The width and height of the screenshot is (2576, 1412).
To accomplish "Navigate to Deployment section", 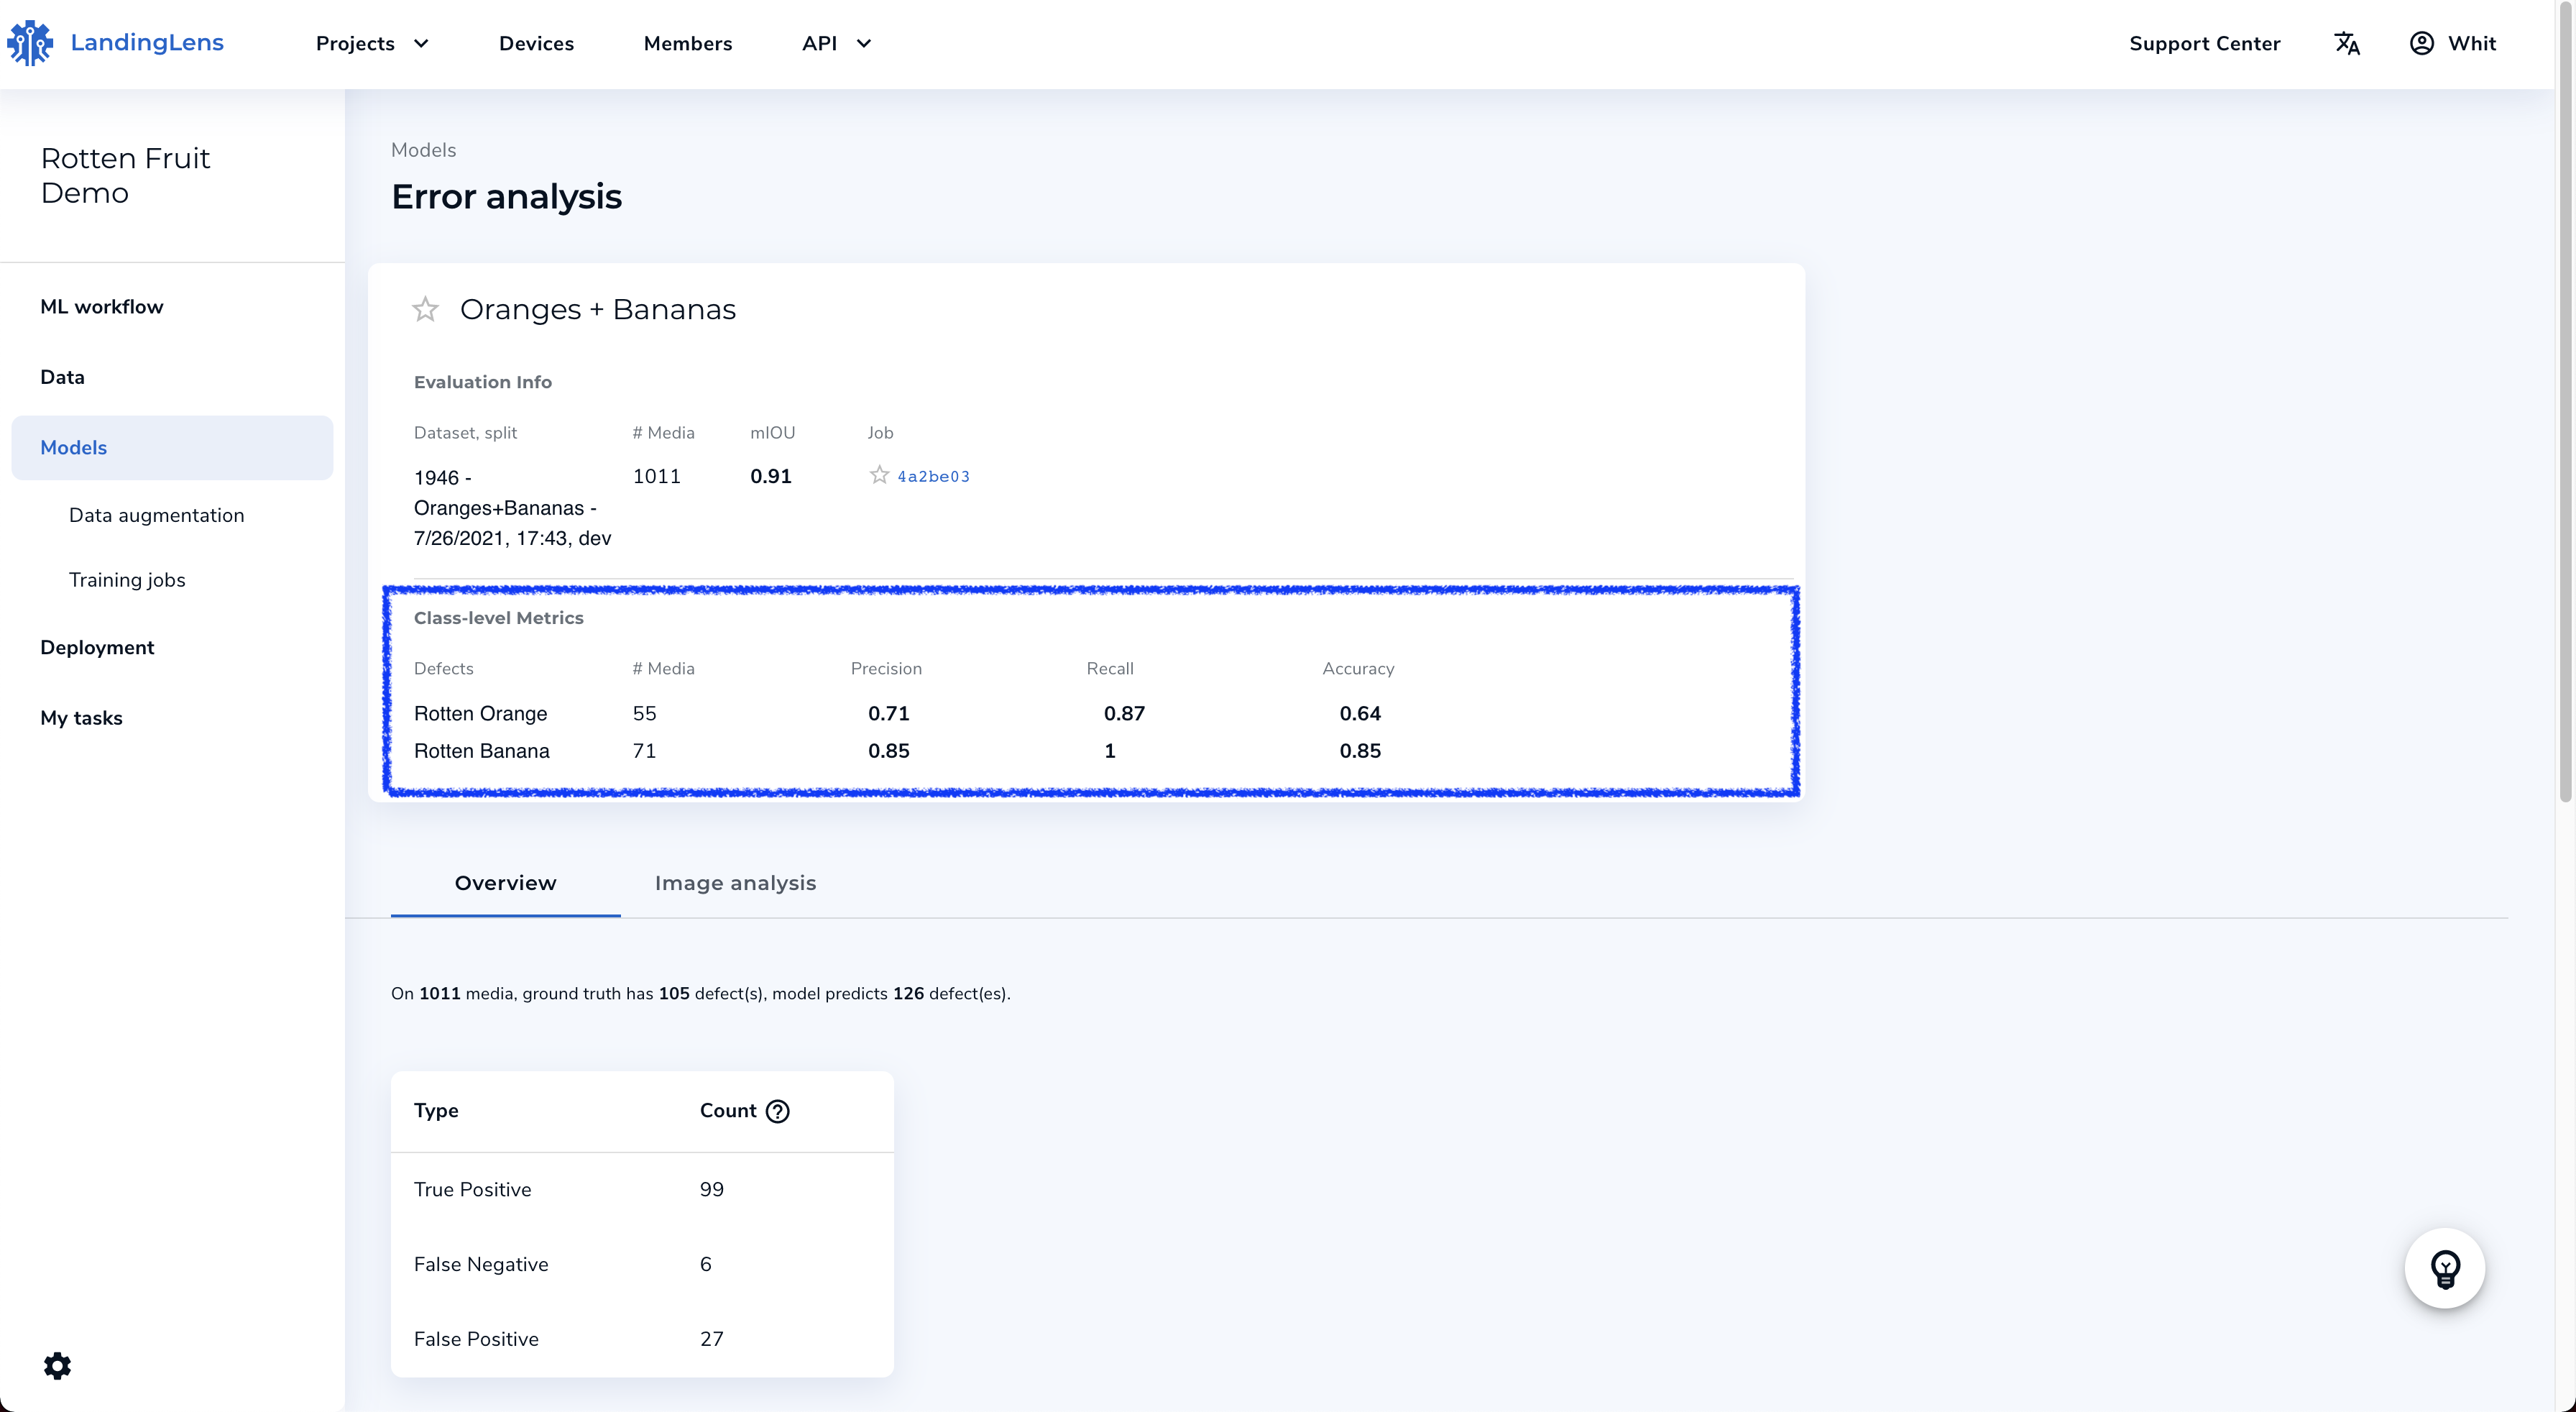I will point(97,647).
